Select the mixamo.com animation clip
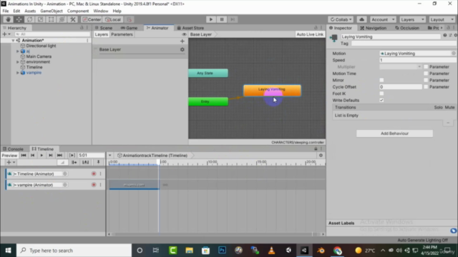 click(135, 185)
